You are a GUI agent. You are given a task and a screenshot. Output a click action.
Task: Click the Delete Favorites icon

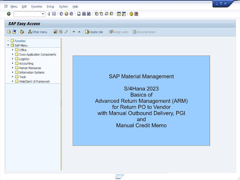[x=61, y=31]
